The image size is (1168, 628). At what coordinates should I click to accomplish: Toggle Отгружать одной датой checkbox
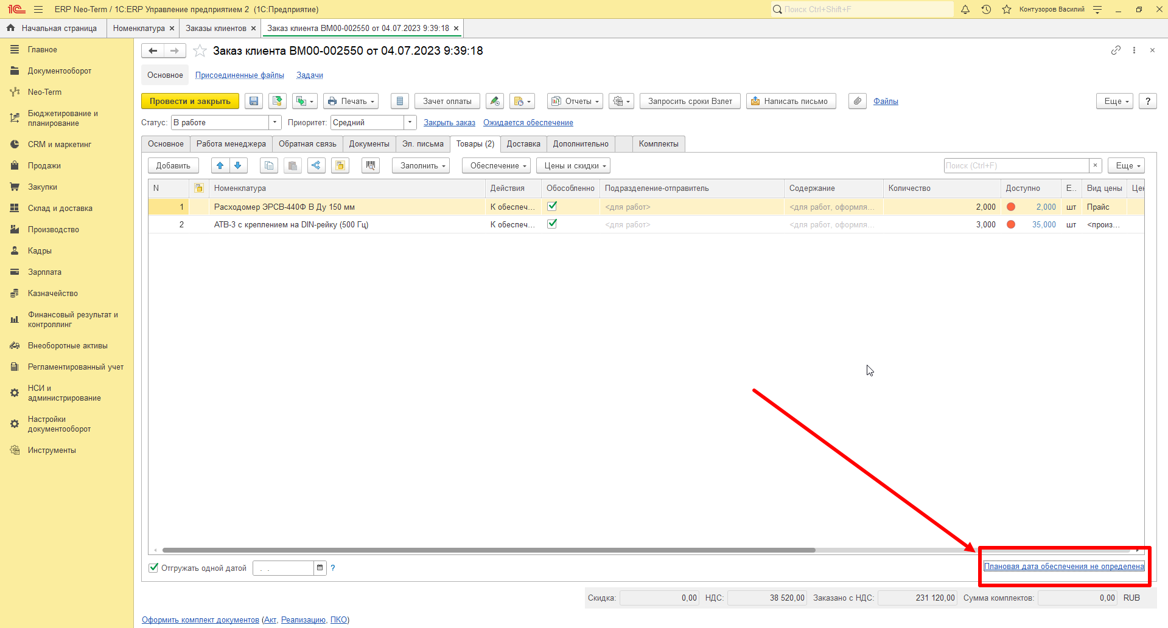[x=153, y=568]
